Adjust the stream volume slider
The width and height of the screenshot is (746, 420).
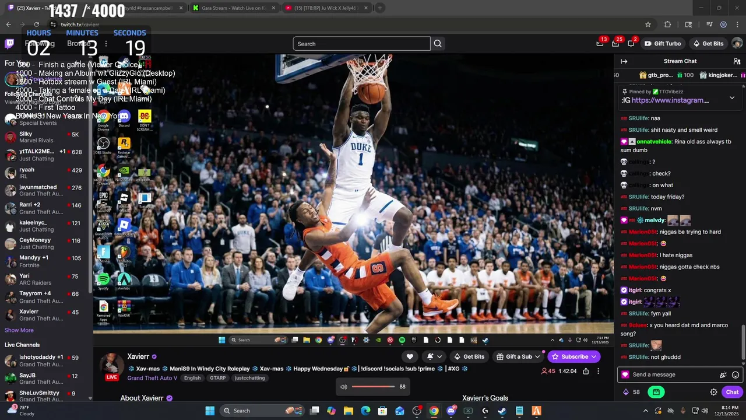(x=374, y=387)
